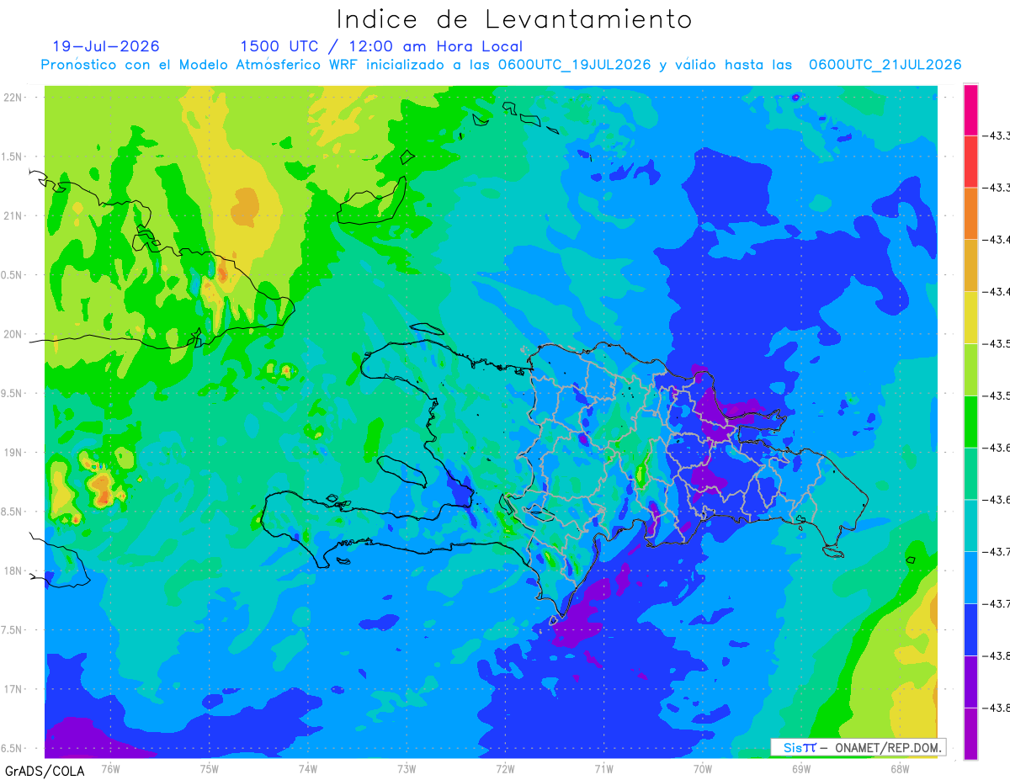
Task: Click the '21N' latitude label
Action: pyautogui.click(x=13, y=215)
